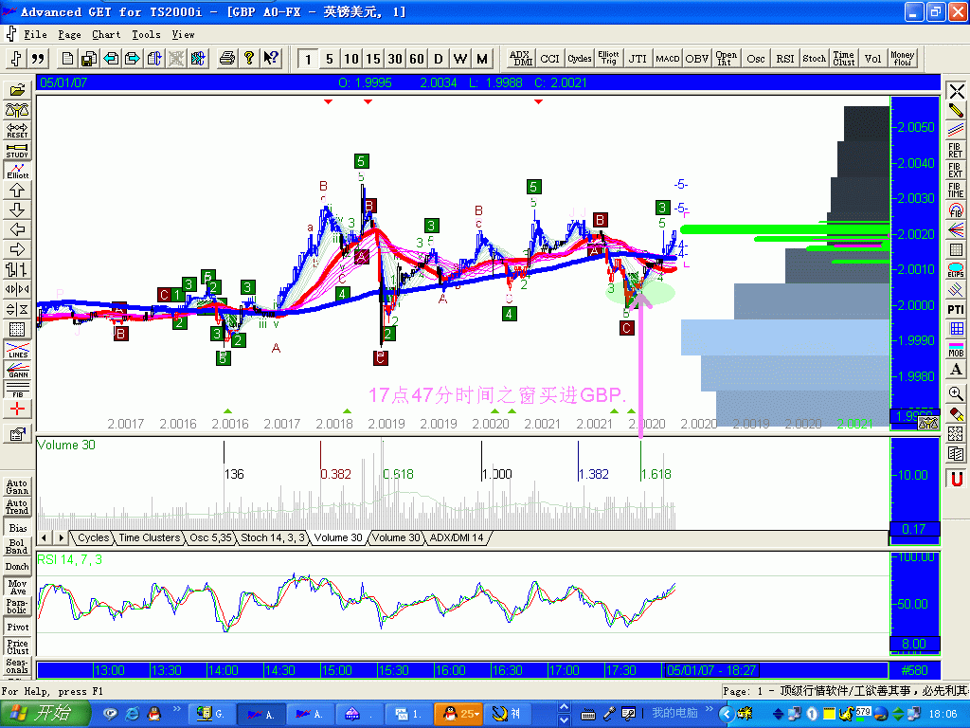This screenshot has width=970, height=728.
Task: Select the LINES drawing tool
Action: coord(17,351)
